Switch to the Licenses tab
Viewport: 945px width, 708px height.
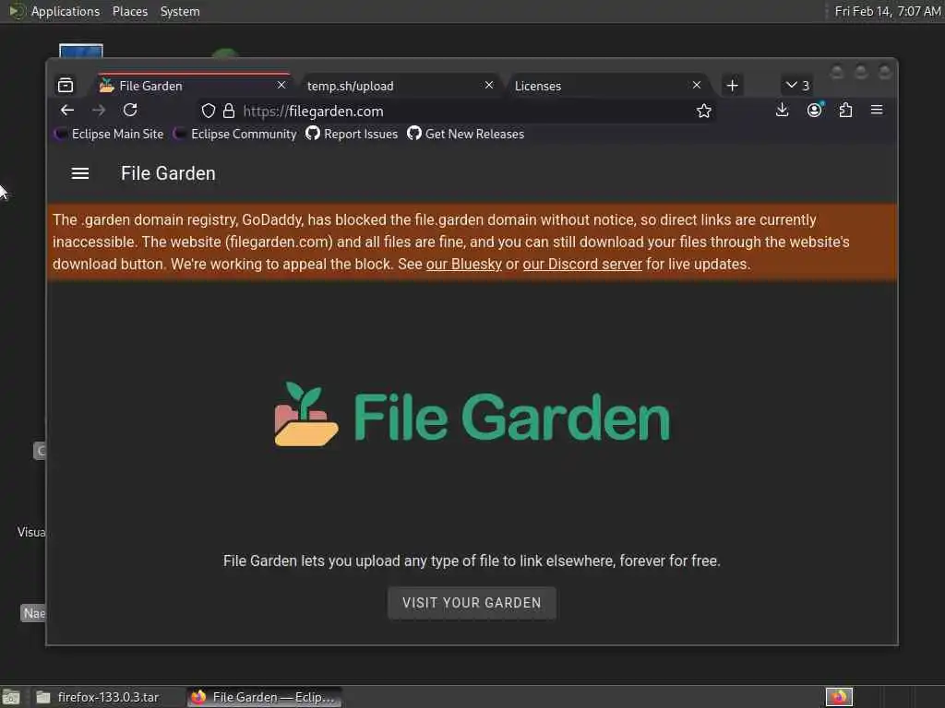609,86
